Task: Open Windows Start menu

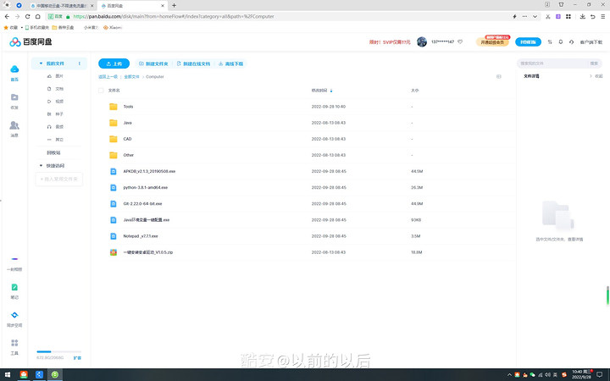Action: pos(8,375)
